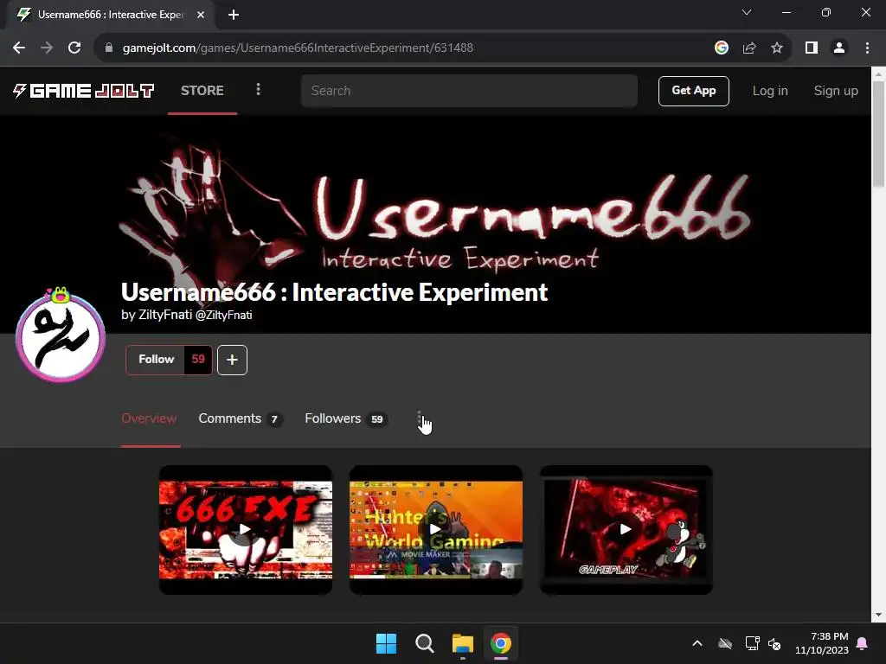886x664 pixels.
Task: Close the Username666 browser tab
Action: click(201, 15)
